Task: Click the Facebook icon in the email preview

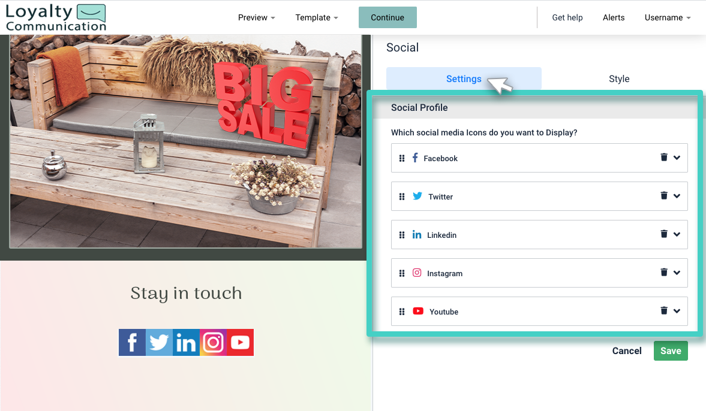Action: [132, 342]
